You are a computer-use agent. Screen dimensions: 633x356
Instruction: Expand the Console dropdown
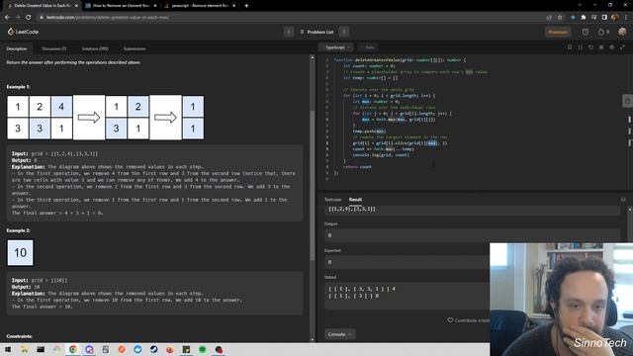pos(339,334)
